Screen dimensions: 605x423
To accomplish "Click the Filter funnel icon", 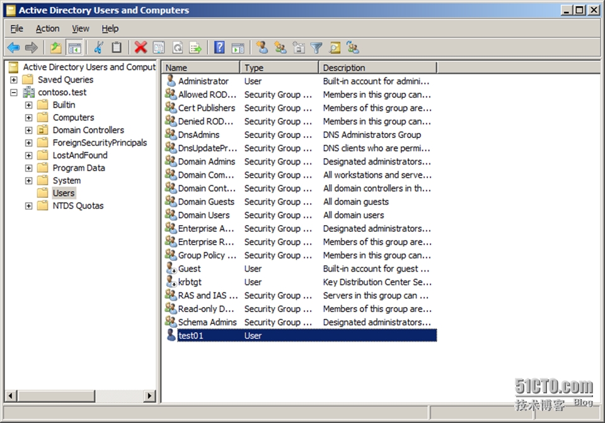I will 316,48.
